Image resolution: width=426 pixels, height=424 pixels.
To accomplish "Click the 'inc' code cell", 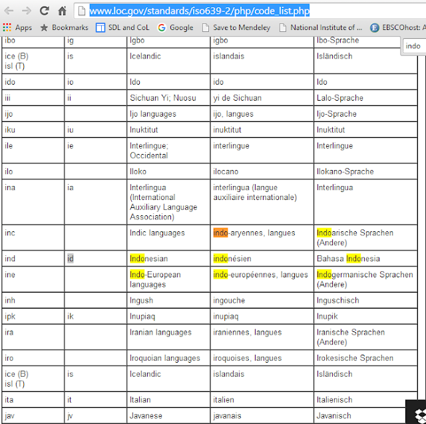I will tap(33, 237).
